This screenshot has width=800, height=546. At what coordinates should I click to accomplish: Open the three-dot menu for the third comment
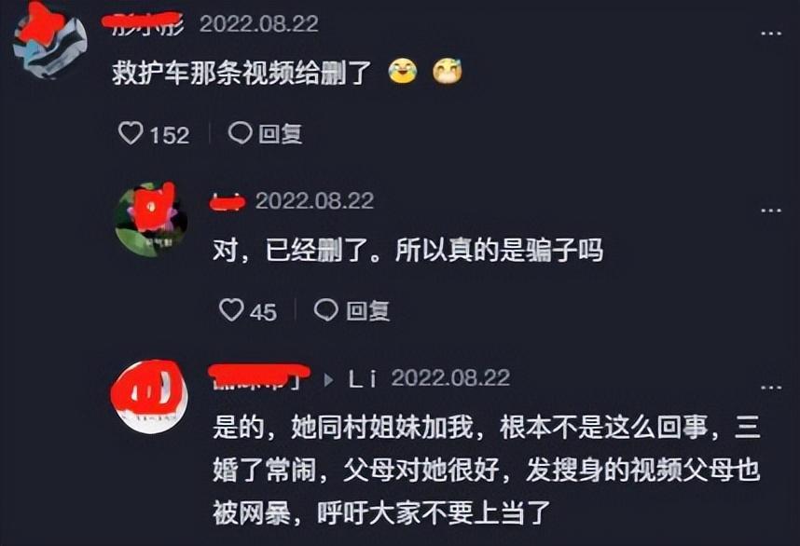point(770,388)
